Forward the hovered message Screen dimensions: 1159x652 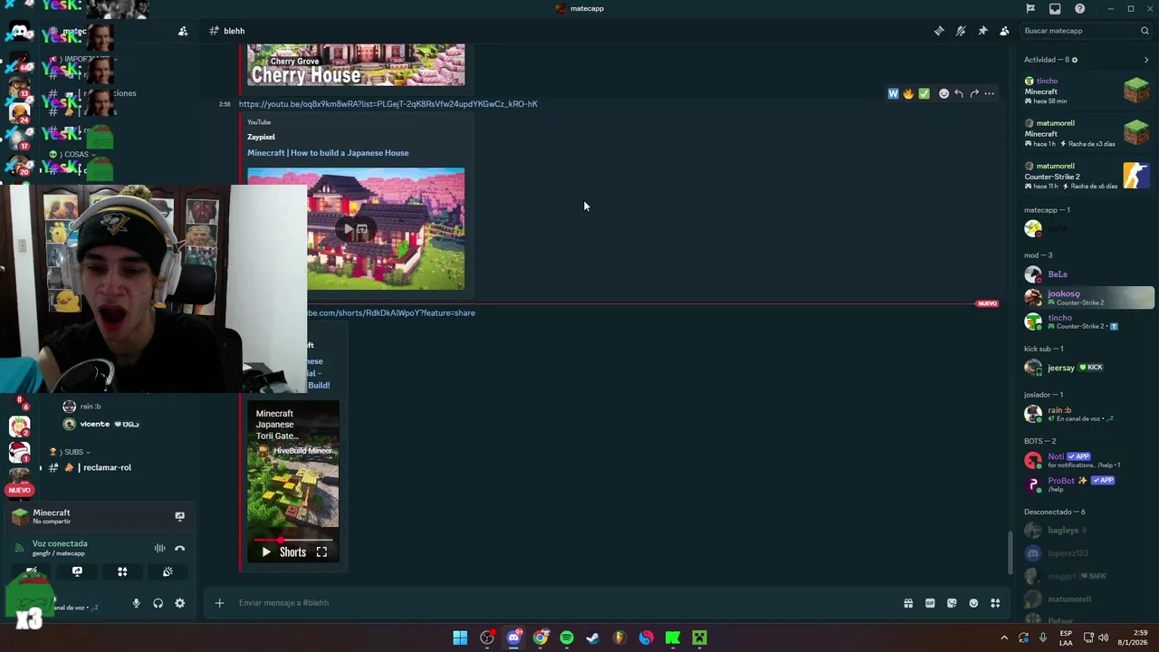(x=974, y=93)
